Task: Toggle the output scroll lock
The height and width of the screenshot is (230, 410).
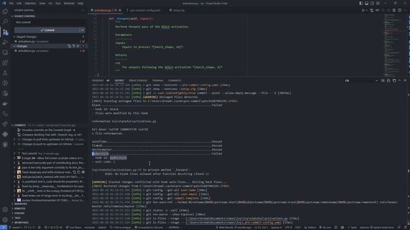Action: pos(388,80)
